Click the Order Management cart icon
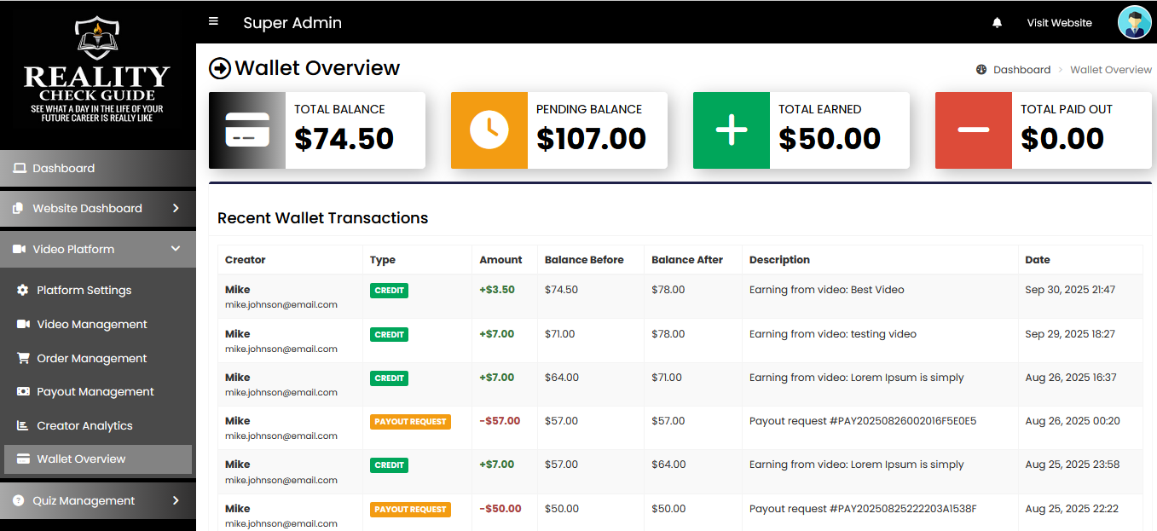Screen dimensions: 1157x531 pyautogui.click(x=23, y=359)
